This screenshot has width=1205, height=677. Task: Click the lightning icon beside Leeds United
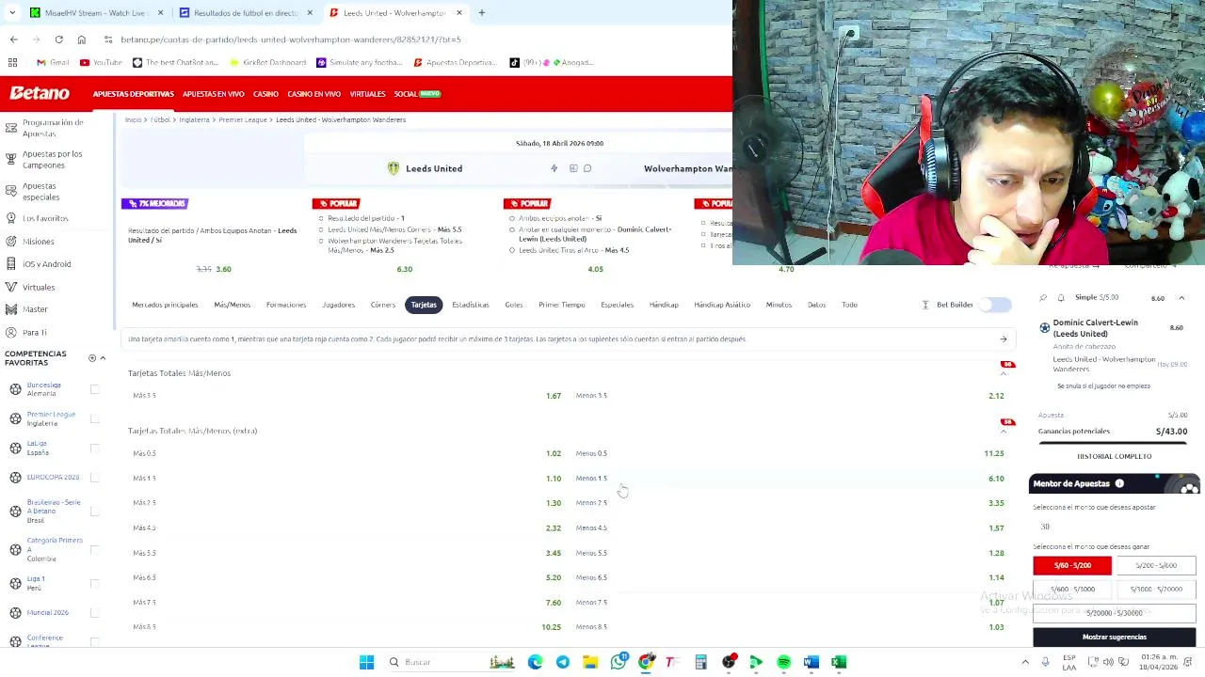[x=554, y=168]
